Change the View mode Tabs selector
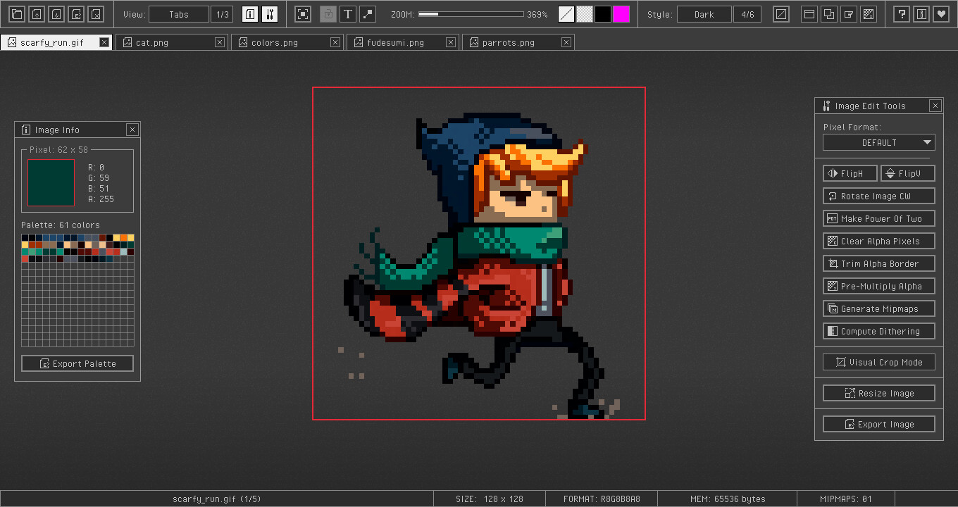 [x=179, y=14]
